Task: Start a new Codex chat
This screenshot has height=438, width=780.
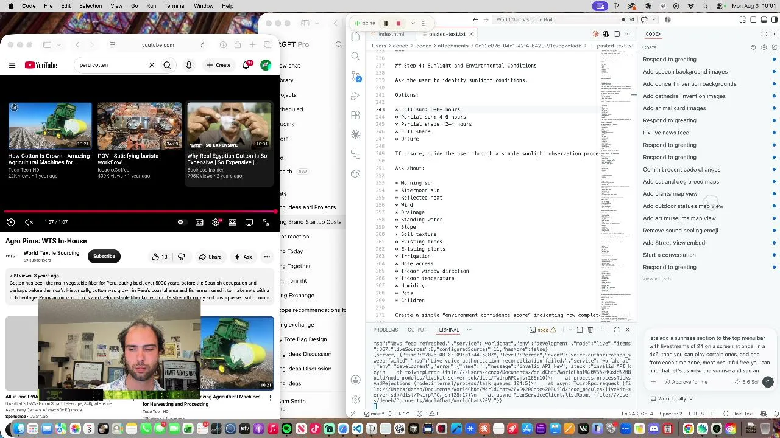Action: (775, 47)
